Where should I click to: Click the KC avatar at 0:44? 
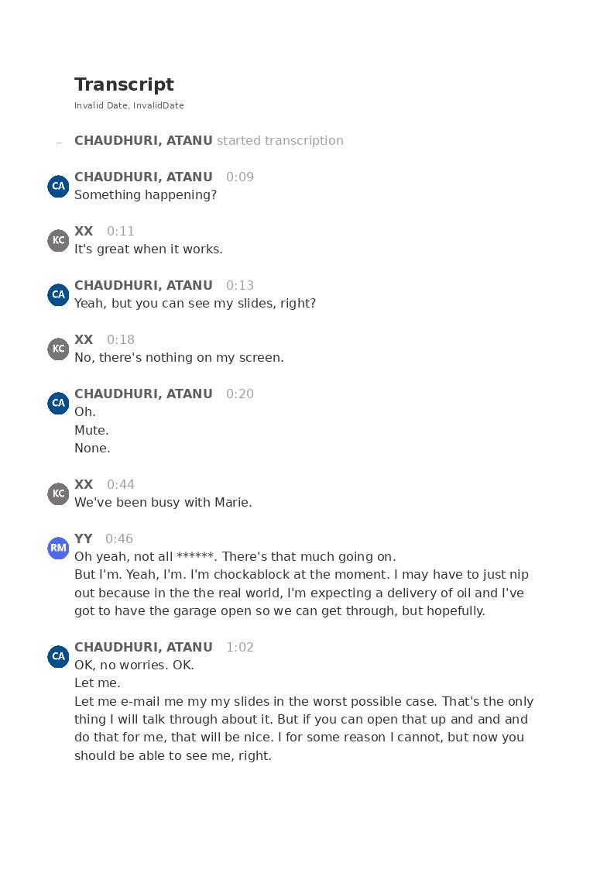pos(58,493)
